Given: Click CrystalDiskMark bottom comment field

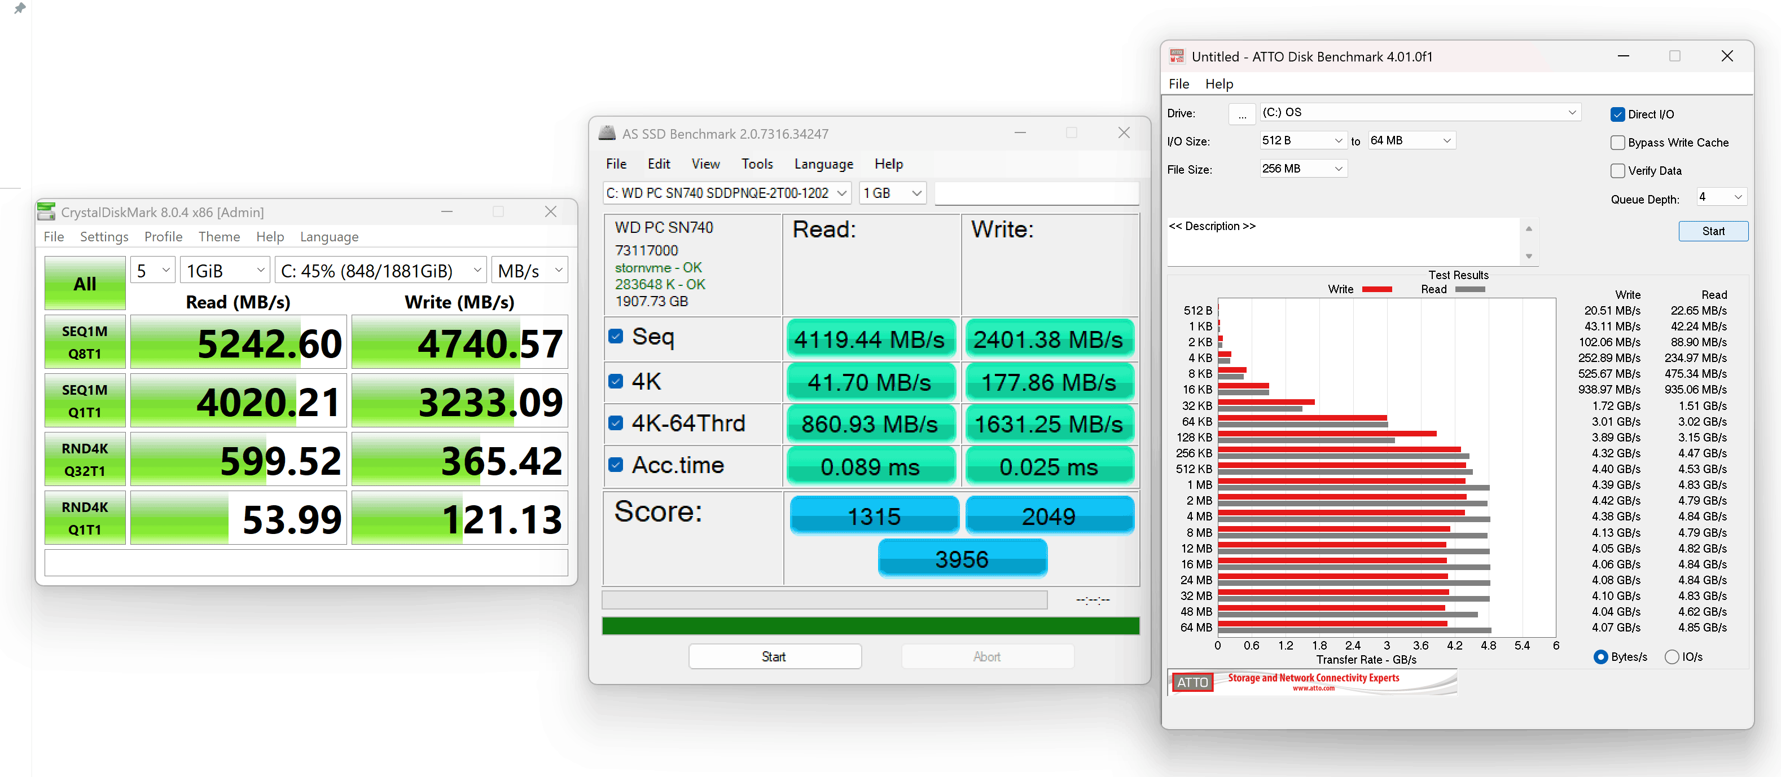Looking at the screenshot, I should tap(306, 562).
